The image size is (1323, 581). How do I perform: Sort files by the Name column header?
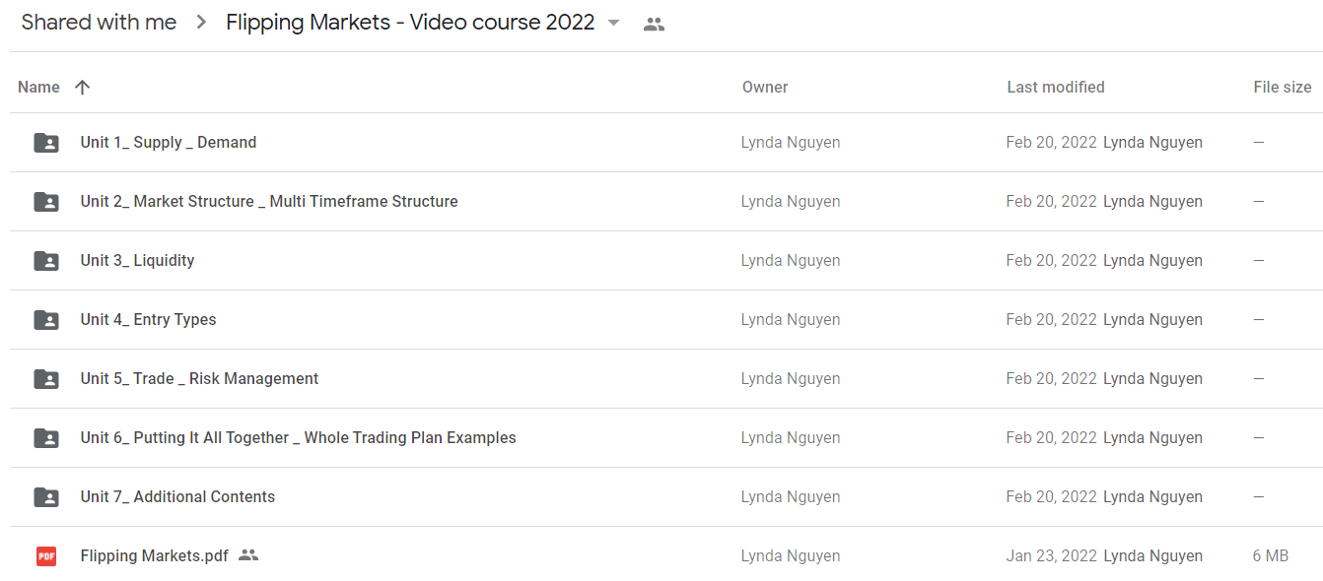coord(38,87)
